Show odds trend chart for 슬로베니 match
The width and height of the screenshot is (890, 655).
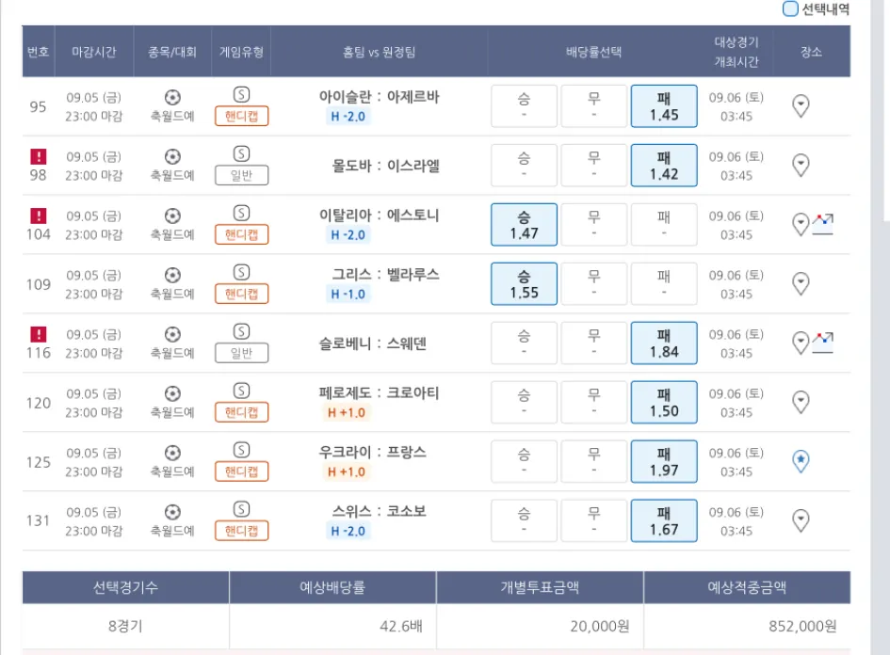tap(823, 343)
